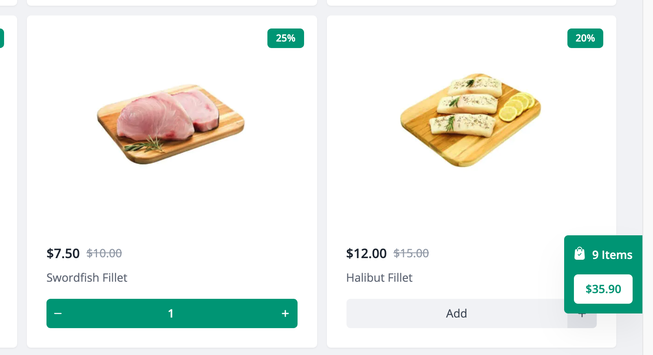Click the crossed-out $15.00 original price

tap(411, 253)
